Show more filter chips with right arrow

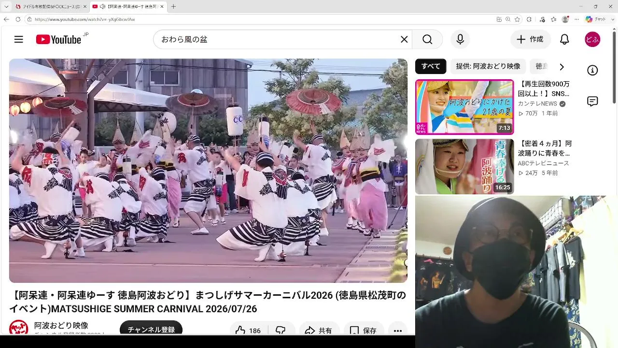(x=562, y=67)
